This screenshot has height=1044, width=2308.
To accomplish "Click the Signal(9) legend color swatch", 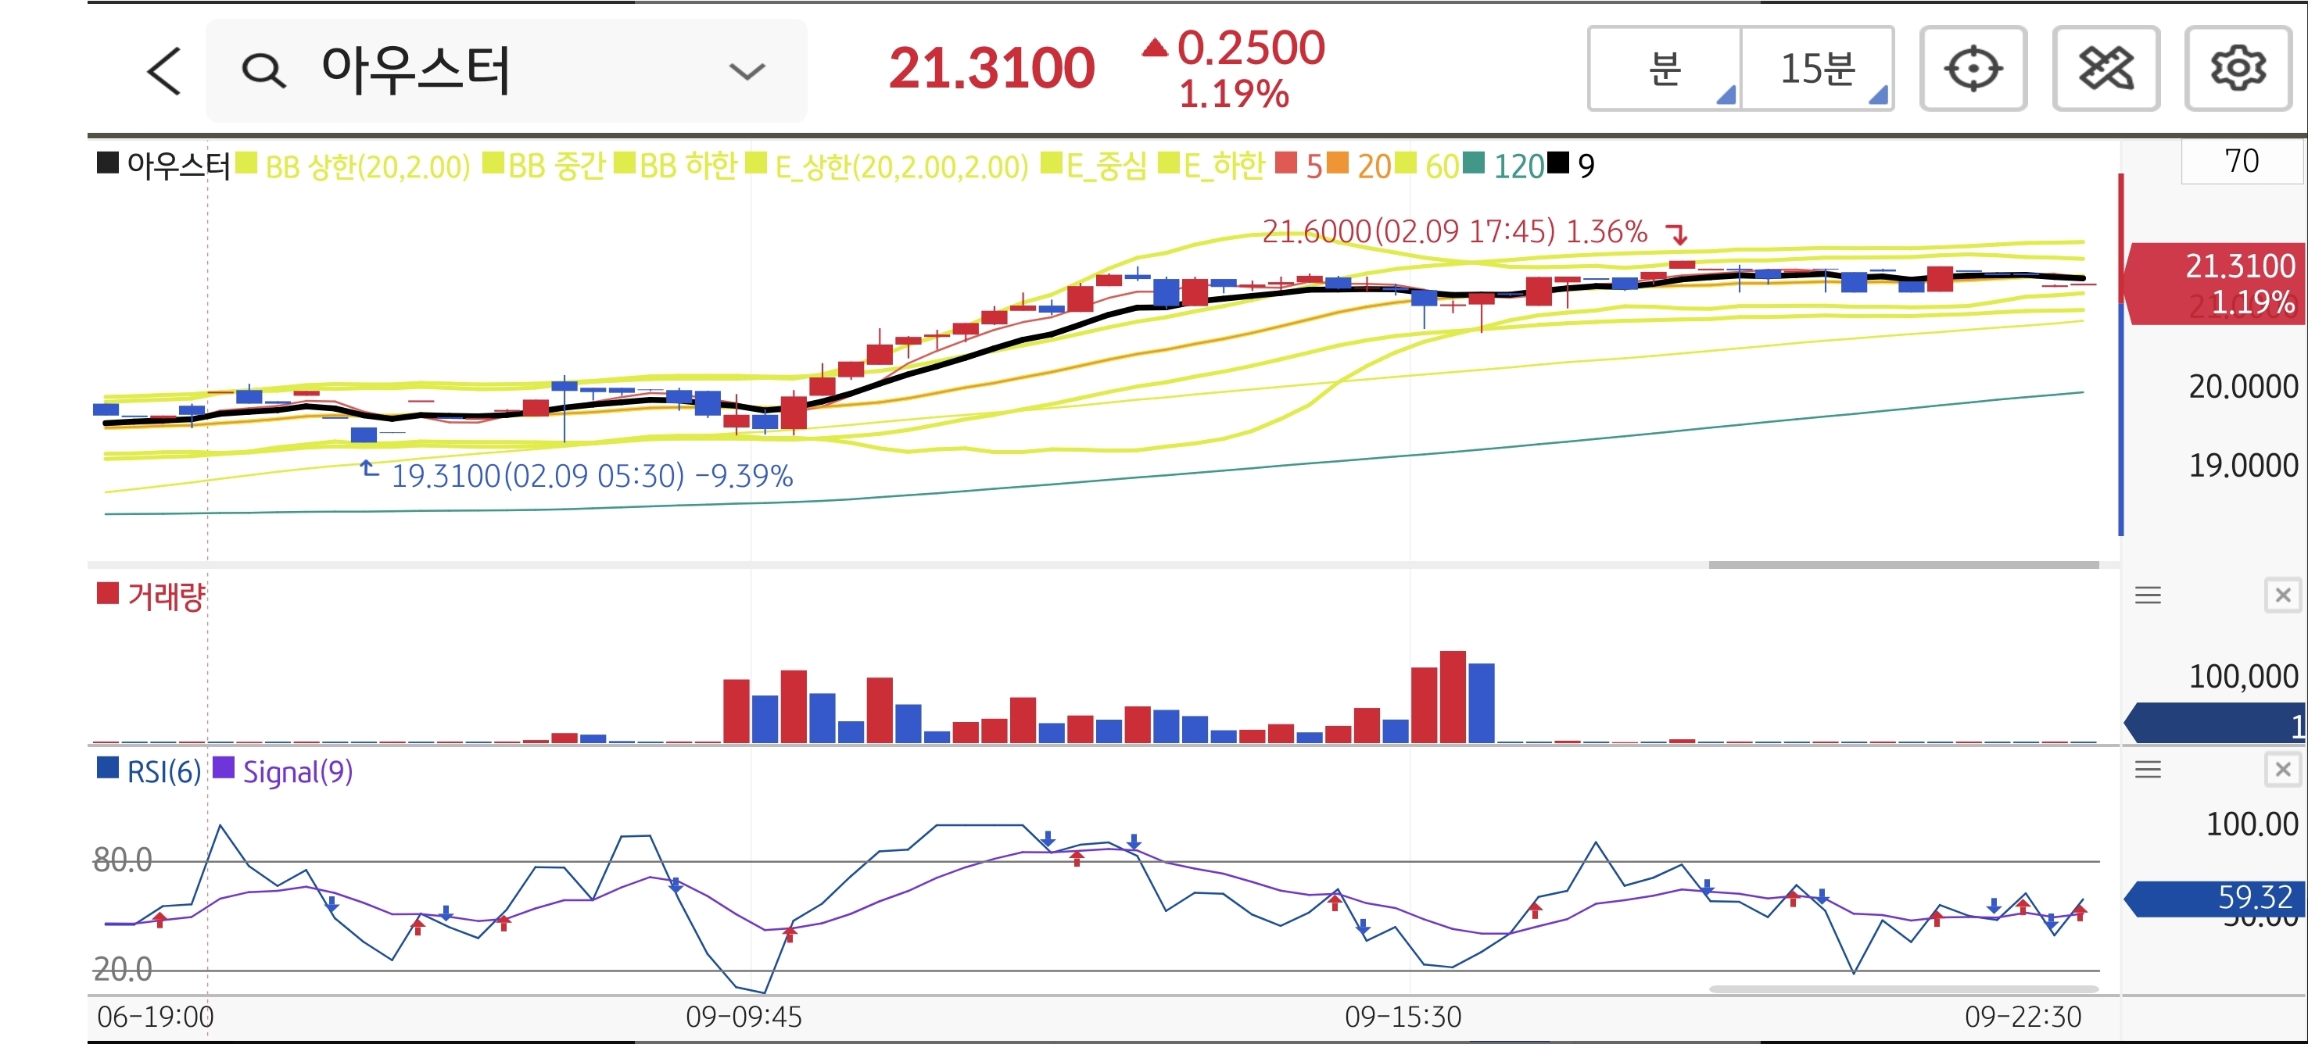I will point(223,768).
